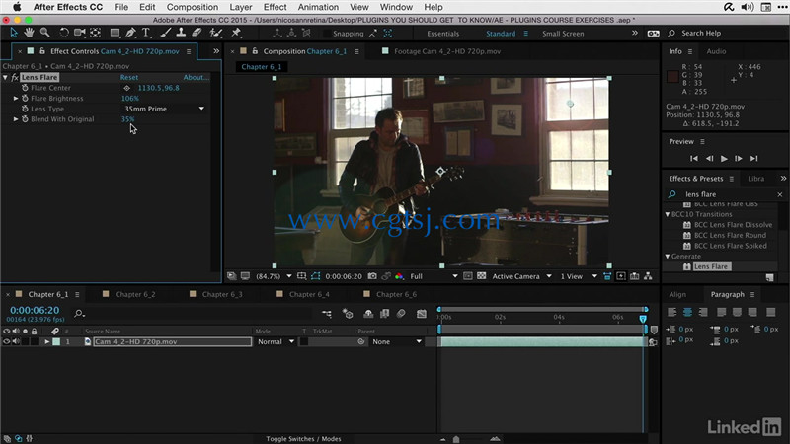The image size is (790, 444).
Task: Reset the Lens Flare effect
Action: 129,78
